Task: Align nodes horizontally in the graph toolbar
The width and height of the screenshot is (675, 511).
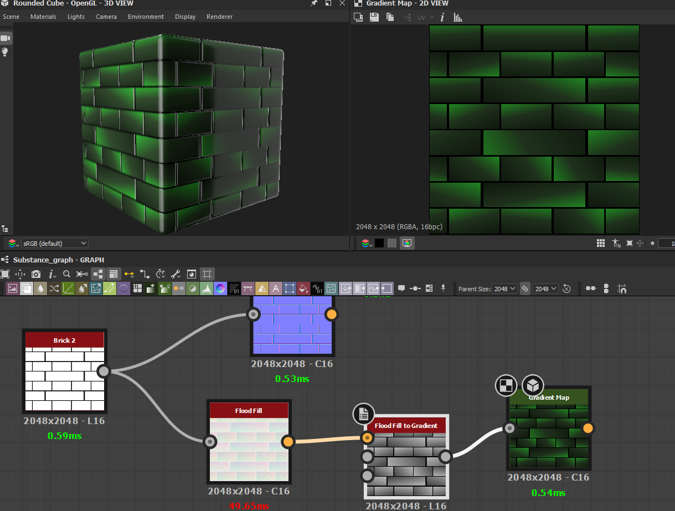Action: point(591,288)
